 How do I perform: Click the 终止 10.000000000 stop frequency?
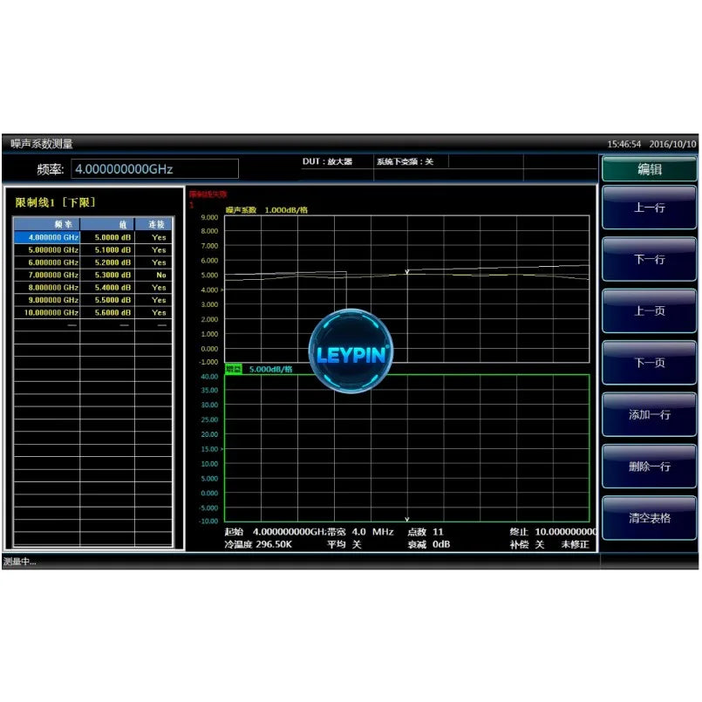coord(553,532)
